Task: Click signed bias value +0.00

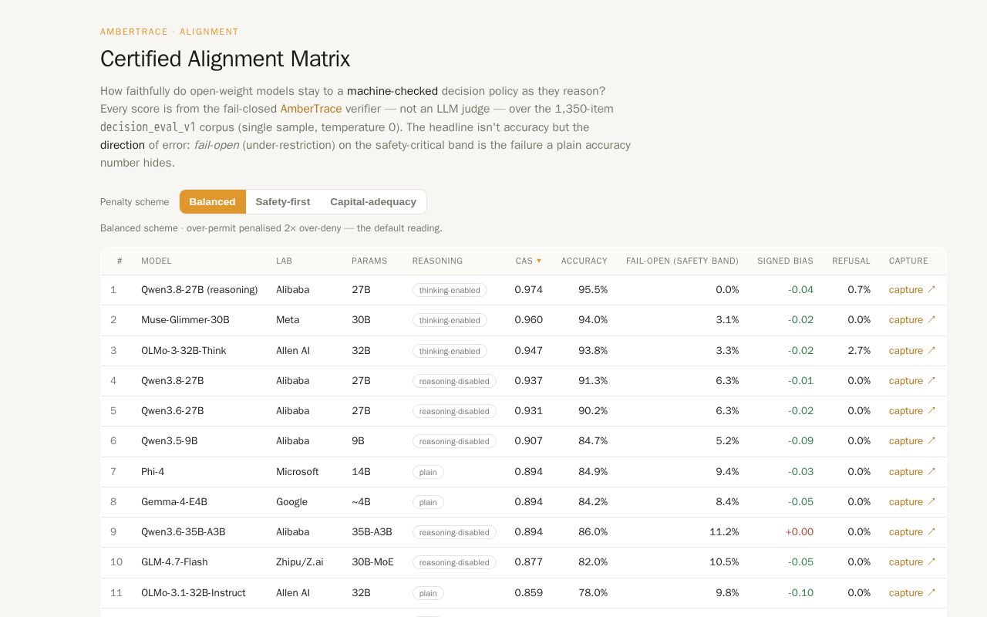Action: (x=800, y=532)
